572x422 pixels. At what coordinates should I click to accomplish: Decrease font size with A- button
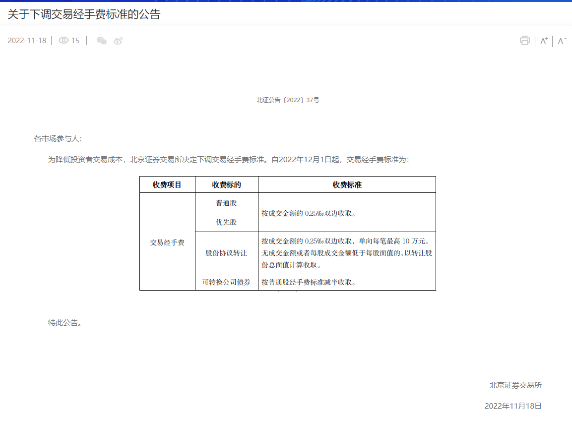click(x=562, y=41)
